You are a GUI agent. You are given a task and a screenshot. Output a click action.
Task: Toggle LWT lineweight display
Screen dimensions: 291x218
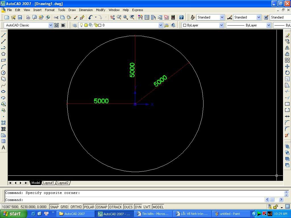(x=147, y=207)
